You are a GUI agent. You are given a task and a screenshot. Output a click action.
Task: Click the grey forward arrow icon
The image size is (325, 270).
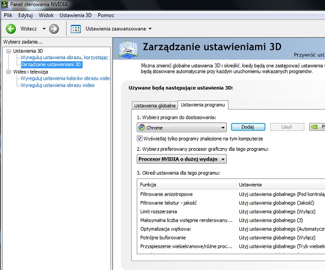point(54,29)
